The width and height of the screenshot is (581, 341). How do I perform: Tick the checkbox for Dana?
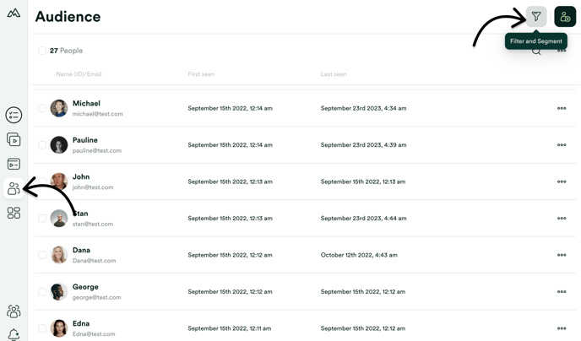click(42, 255)
